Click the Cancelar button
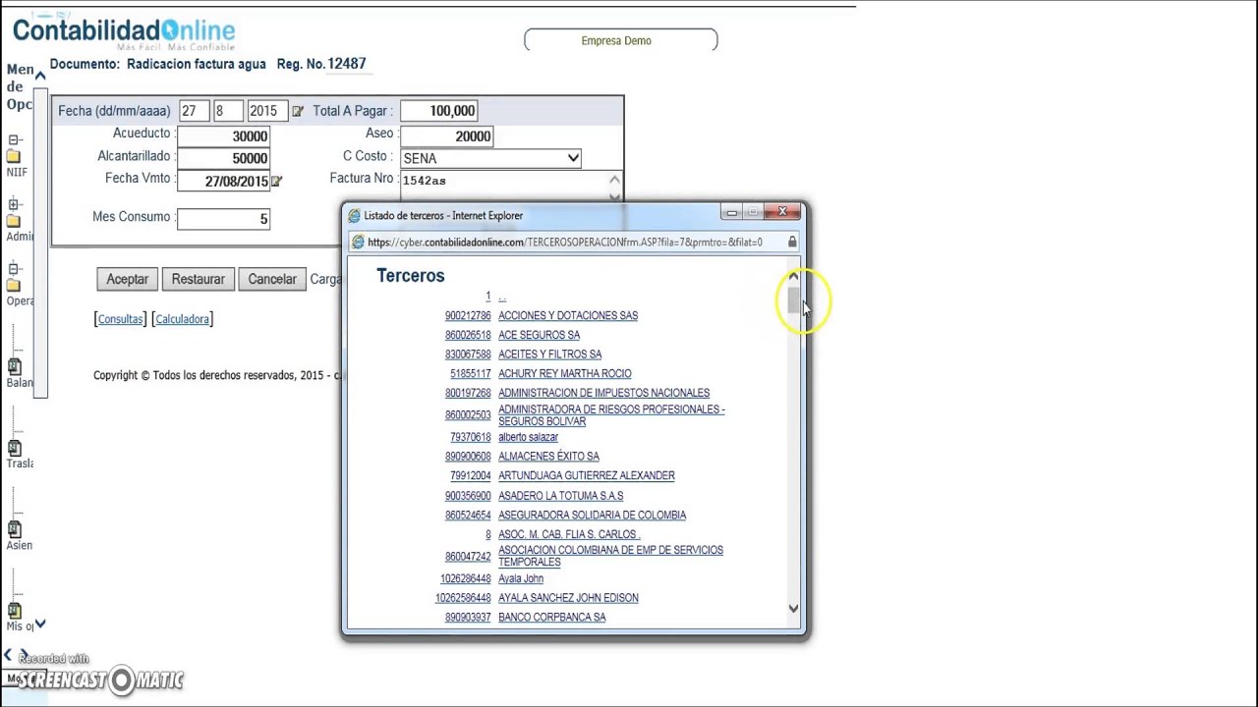1258x707 pixels. click(x=272, y=280)
